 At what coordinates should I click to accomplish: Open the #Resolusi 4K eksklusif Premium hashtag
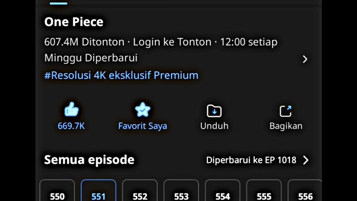click(121, 75)
